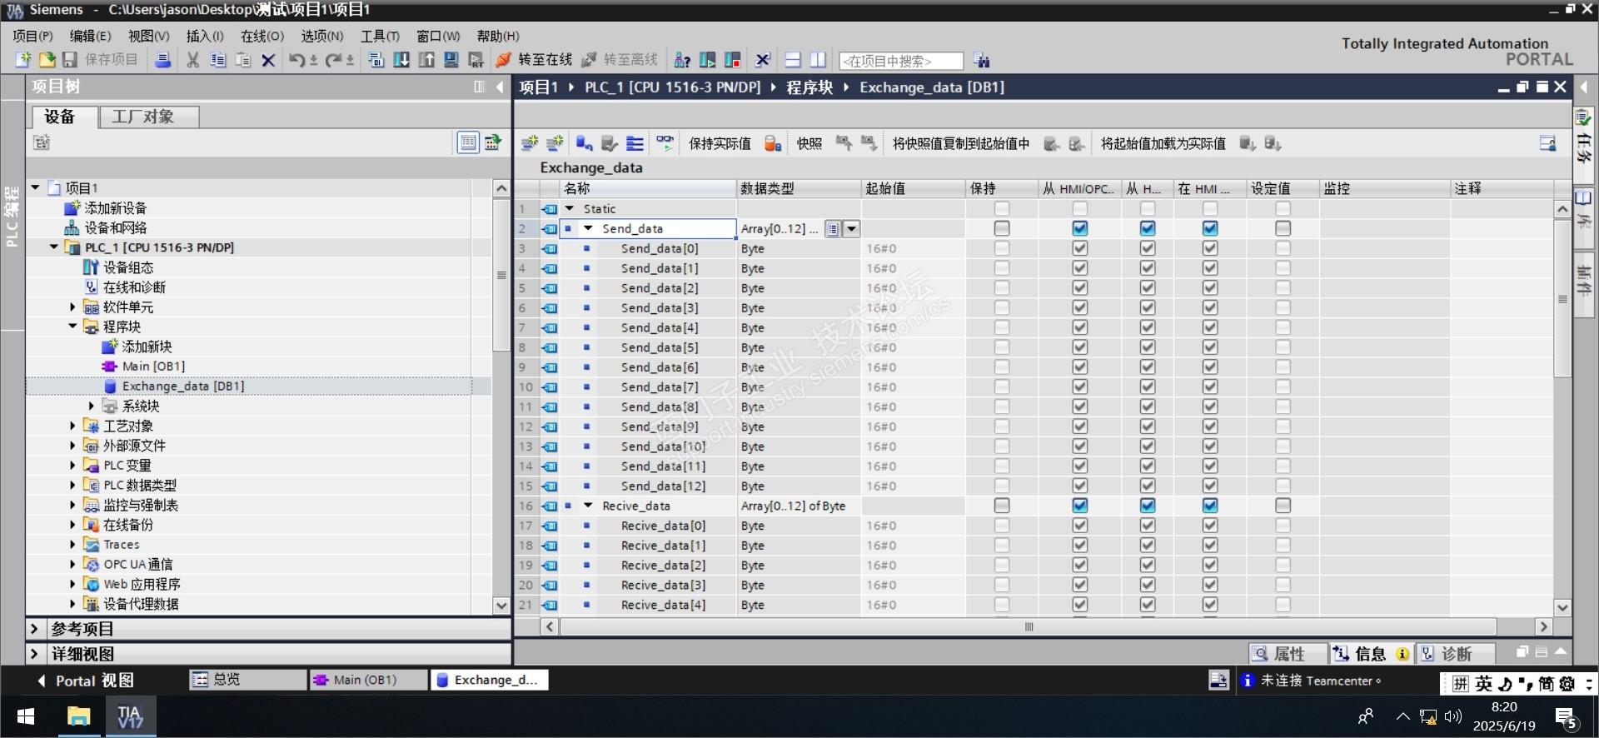Viewport: 1599px width, 738px height.
Task: Switch to the 工厂对象 tab
Action: (143, 117)
